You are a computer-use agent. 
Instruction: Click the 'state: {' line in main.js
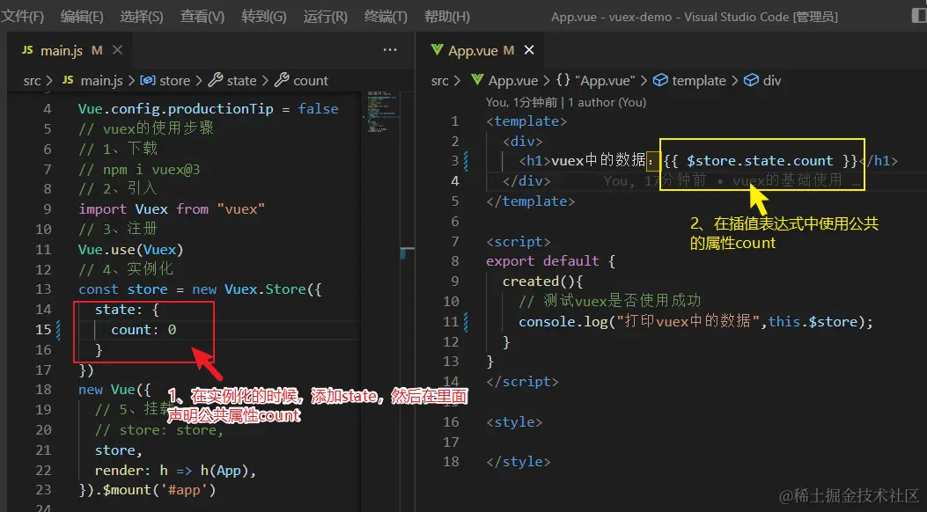point(127,310)
